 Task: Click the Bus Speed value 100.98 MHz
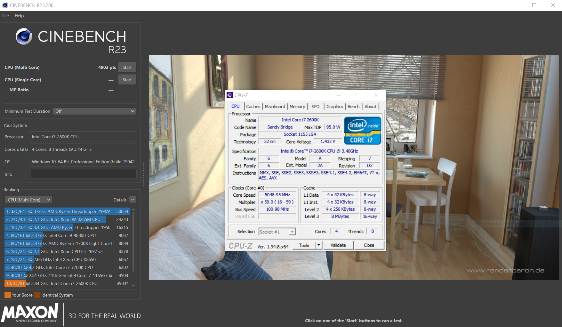pyautogui.click(x=277, y=209)
